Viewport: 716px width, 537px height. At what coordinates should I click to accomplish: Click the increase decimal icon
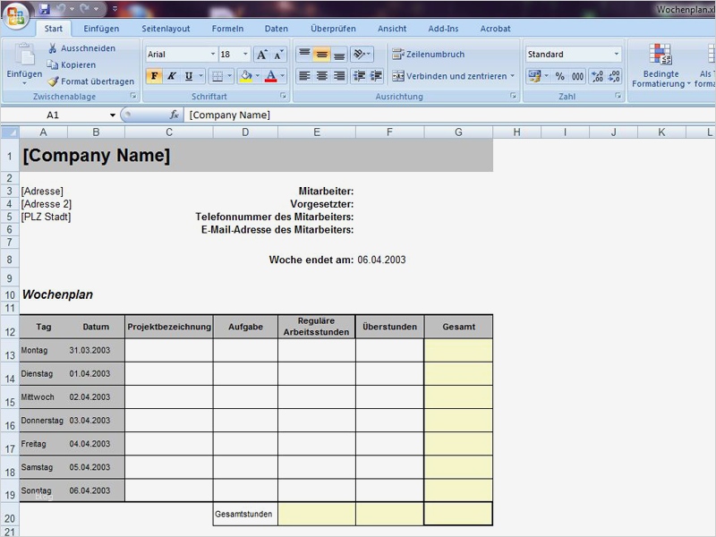598,75
